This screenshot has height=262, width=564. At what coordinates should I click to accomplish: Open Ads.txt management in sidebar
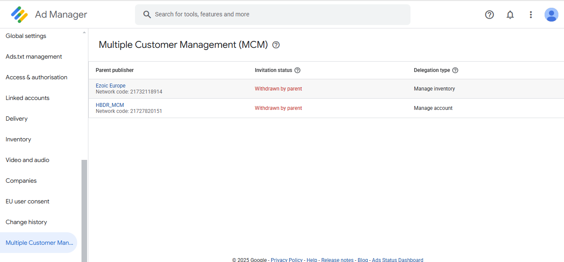34,56
